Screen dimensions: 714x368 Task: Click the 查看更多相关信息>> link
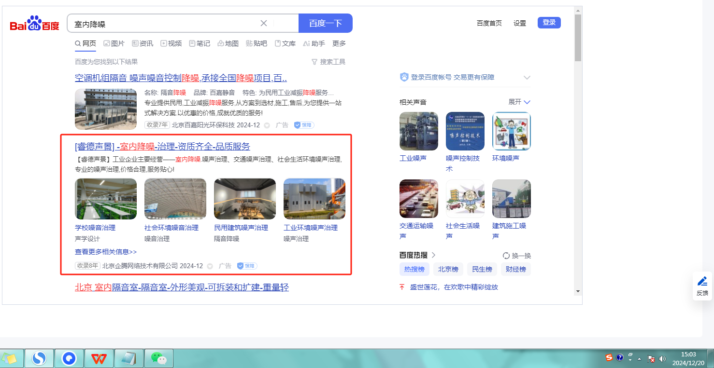tap(106, 252)
